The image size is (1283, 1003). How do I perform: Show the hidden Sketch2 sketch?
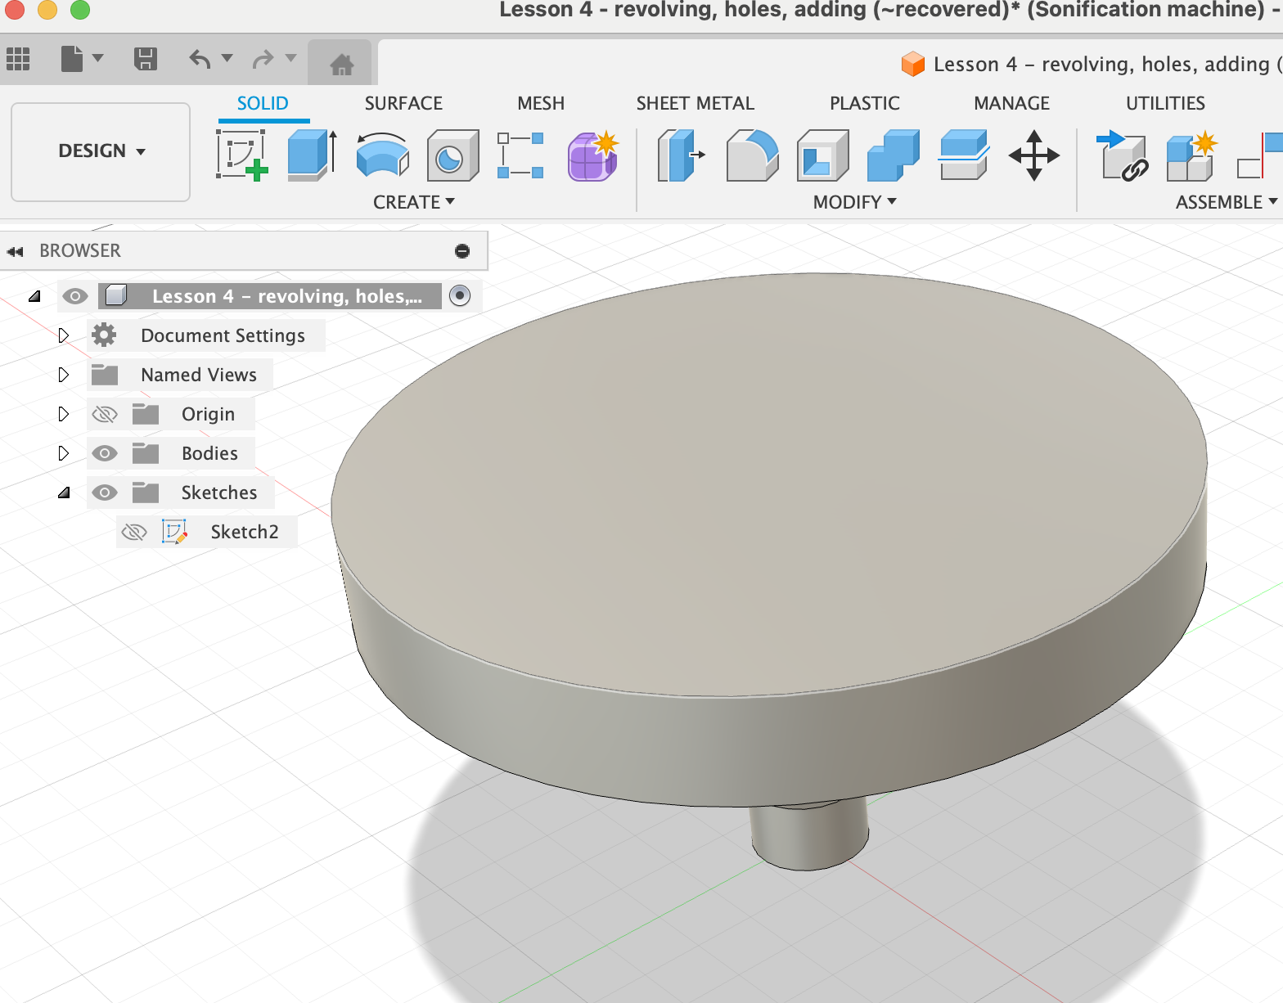[134, 533]
